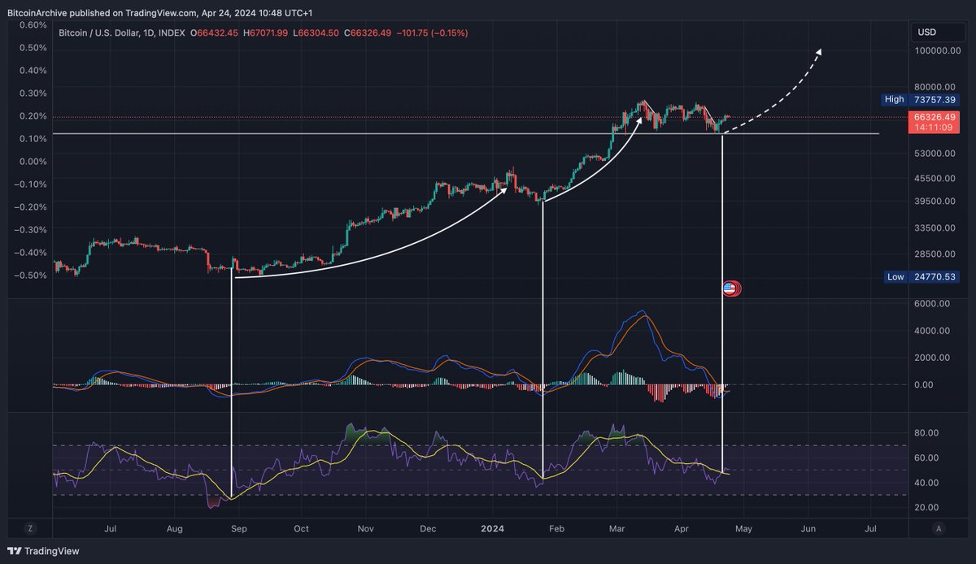Click the current price label 66326.49
976x564 pixels.
(934, 117)
